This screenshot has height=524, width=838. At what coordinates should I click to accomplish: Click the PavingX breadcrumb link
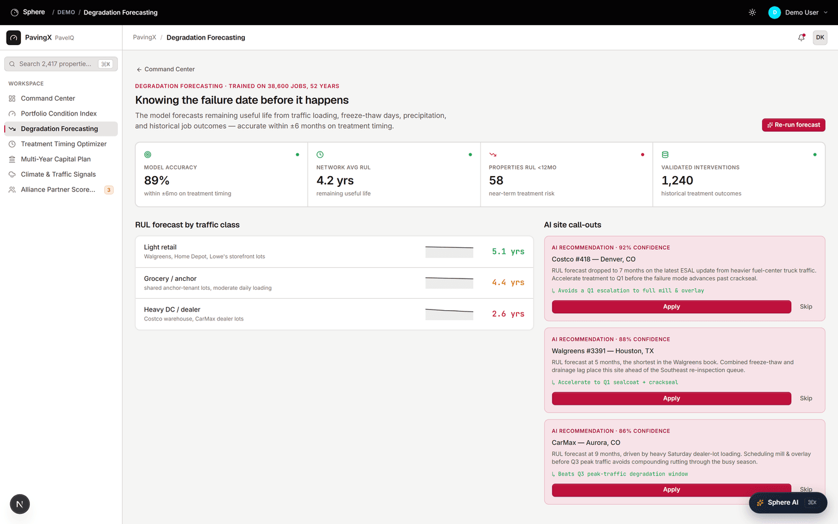(x=144, y=38)
